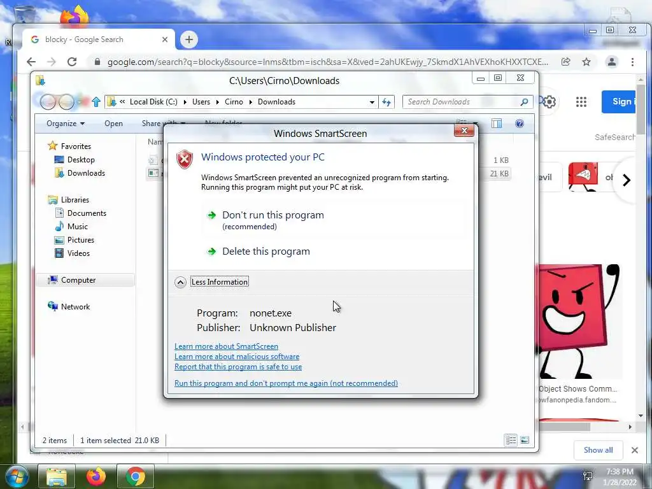Click the Chrome address bar URL
This screenshot has width=652, height=489.
tap(328, 62)
